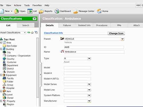The width and height of the screenshot is (143, 107).
Task: Select the Top / Root tree node
Action: click(x=9, y=39)
